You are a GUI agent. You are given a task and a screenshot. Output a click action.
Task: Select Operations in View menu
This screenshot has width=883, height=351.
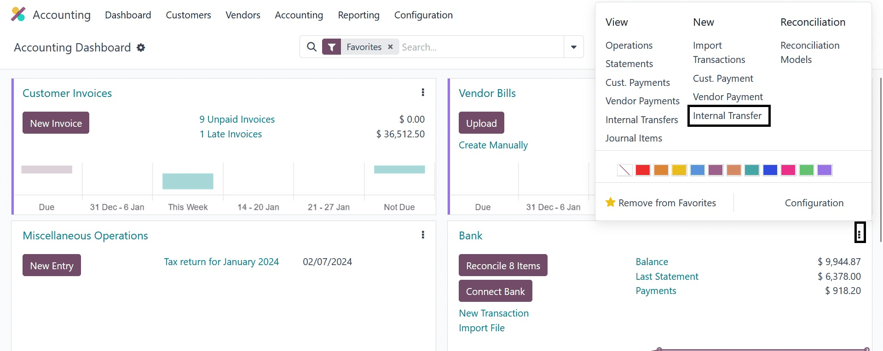629,45
